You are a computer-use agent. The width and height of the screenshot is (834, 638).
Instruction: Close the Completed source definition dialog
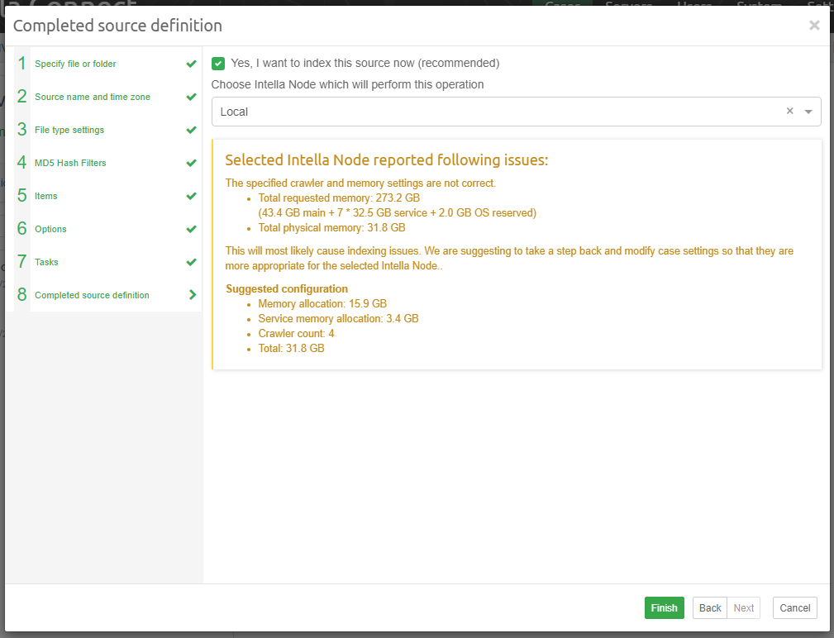[x=814, y=25]
